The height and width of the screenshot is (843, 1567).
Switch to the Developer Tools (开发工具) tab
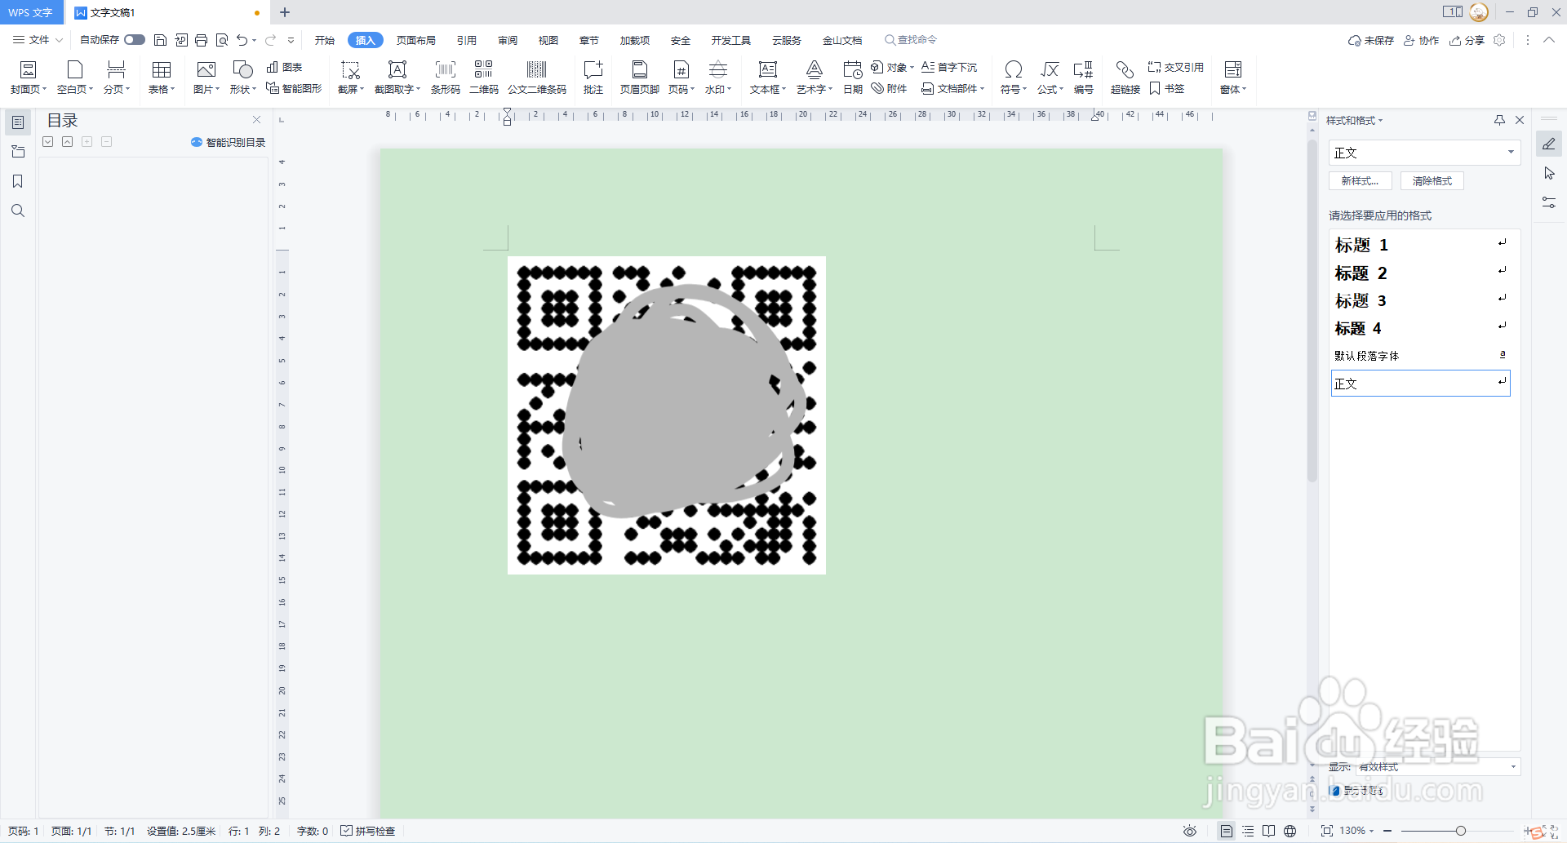730,40
